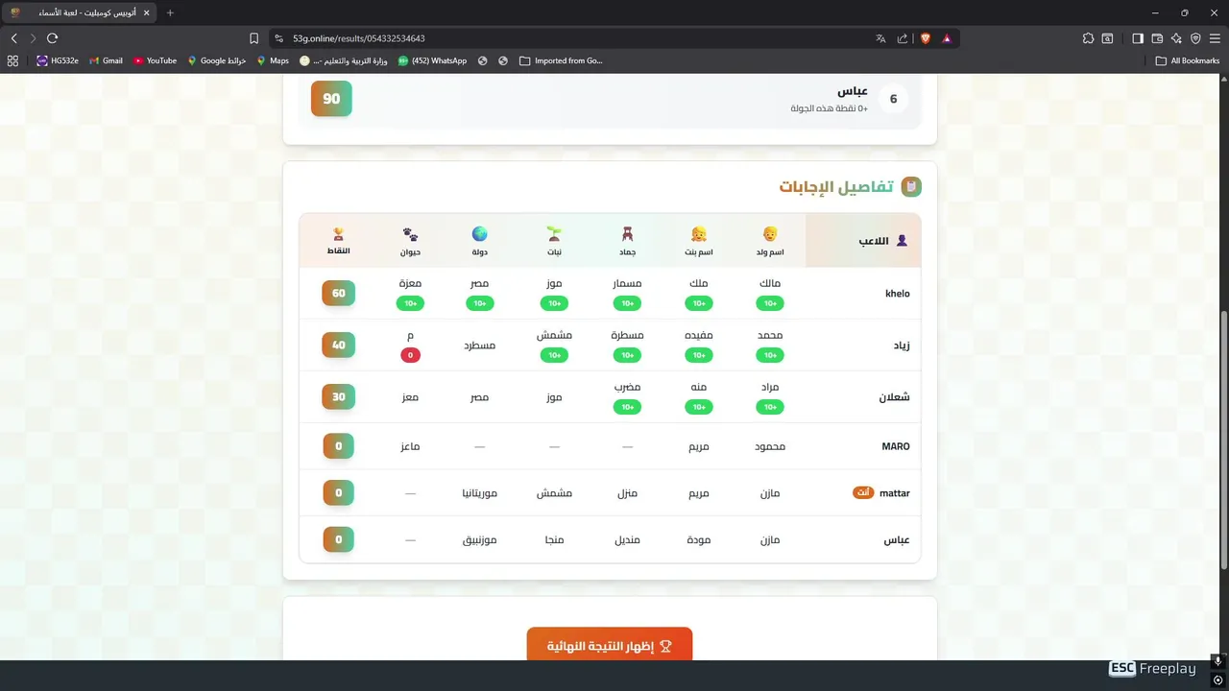Click the نبات plant column header icon

pyautogui.click(x=554, y=233)
